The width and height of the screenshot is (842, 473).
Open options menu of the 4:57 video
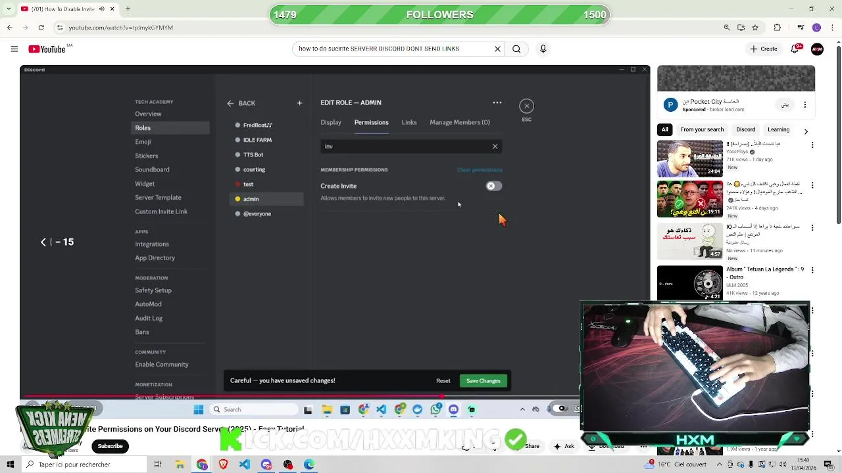point(812,228)
